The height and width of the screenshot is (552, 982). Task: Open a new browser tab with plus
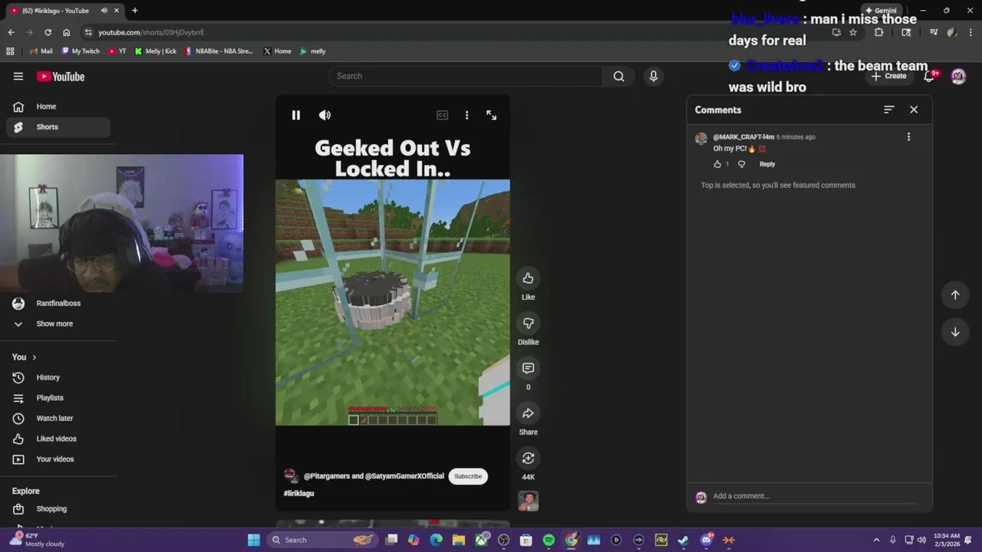pyautogui.click(x=135, y=11)
